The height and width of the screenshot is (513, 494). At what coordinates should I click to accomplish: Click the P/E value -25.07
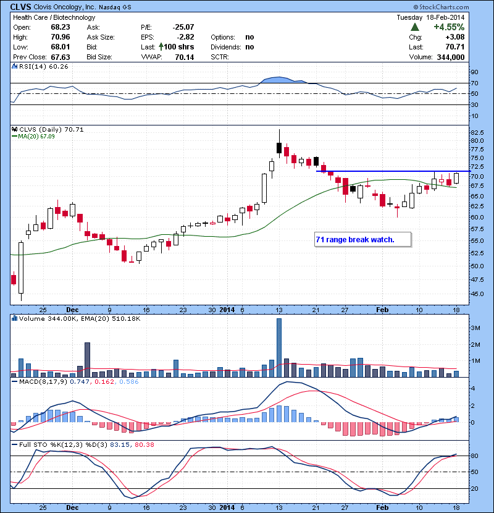click(183, 27)
